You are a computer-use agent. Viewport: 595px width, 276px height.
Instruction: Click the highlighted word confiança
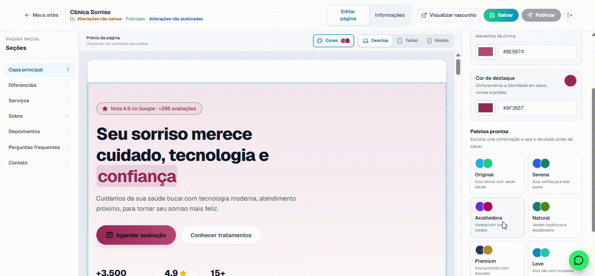point(137,176)
